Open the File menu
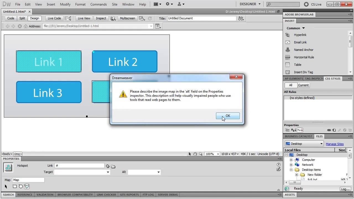The image size is (354, 199). click(18, 4)
